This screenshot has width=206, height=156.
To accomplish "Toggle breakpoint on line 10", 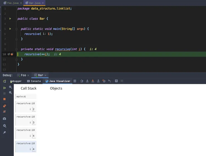I will [x=12, y=54].
